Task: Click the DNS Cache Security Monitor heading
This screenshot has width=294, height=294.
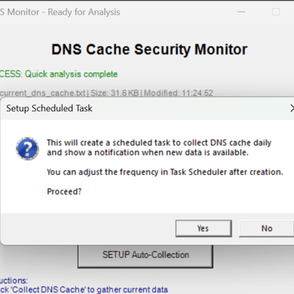Action: (149, 49)
